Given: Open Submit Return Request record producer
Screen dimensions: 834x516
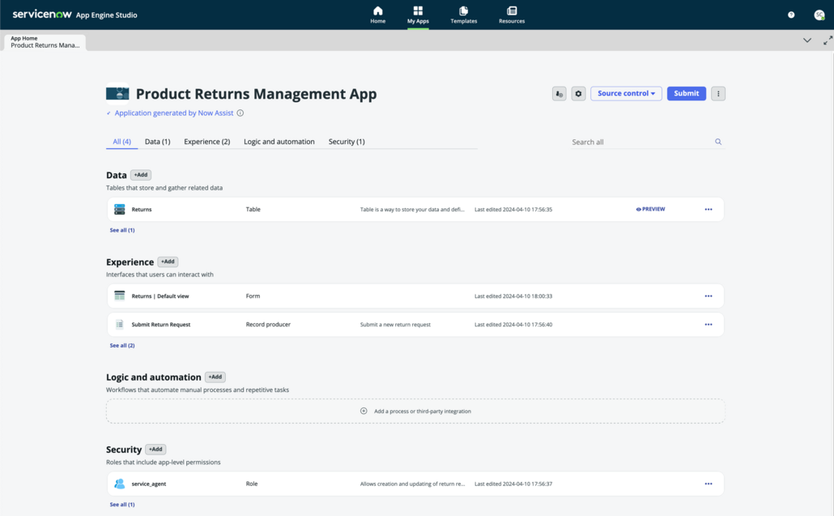Looking at the screenshot, I should click(x=415, y=325).
